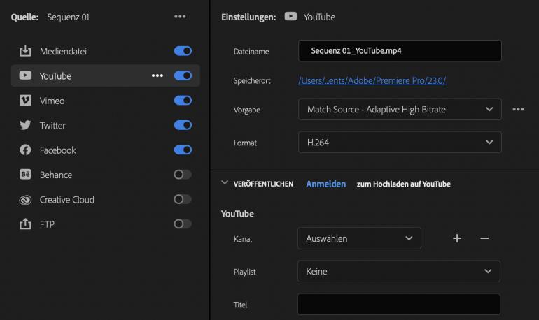Viewport: 539px width, 320px height.
Task: Click the Anmelden sign-in link
Action: pyautogui.click(x=326, y=184)
